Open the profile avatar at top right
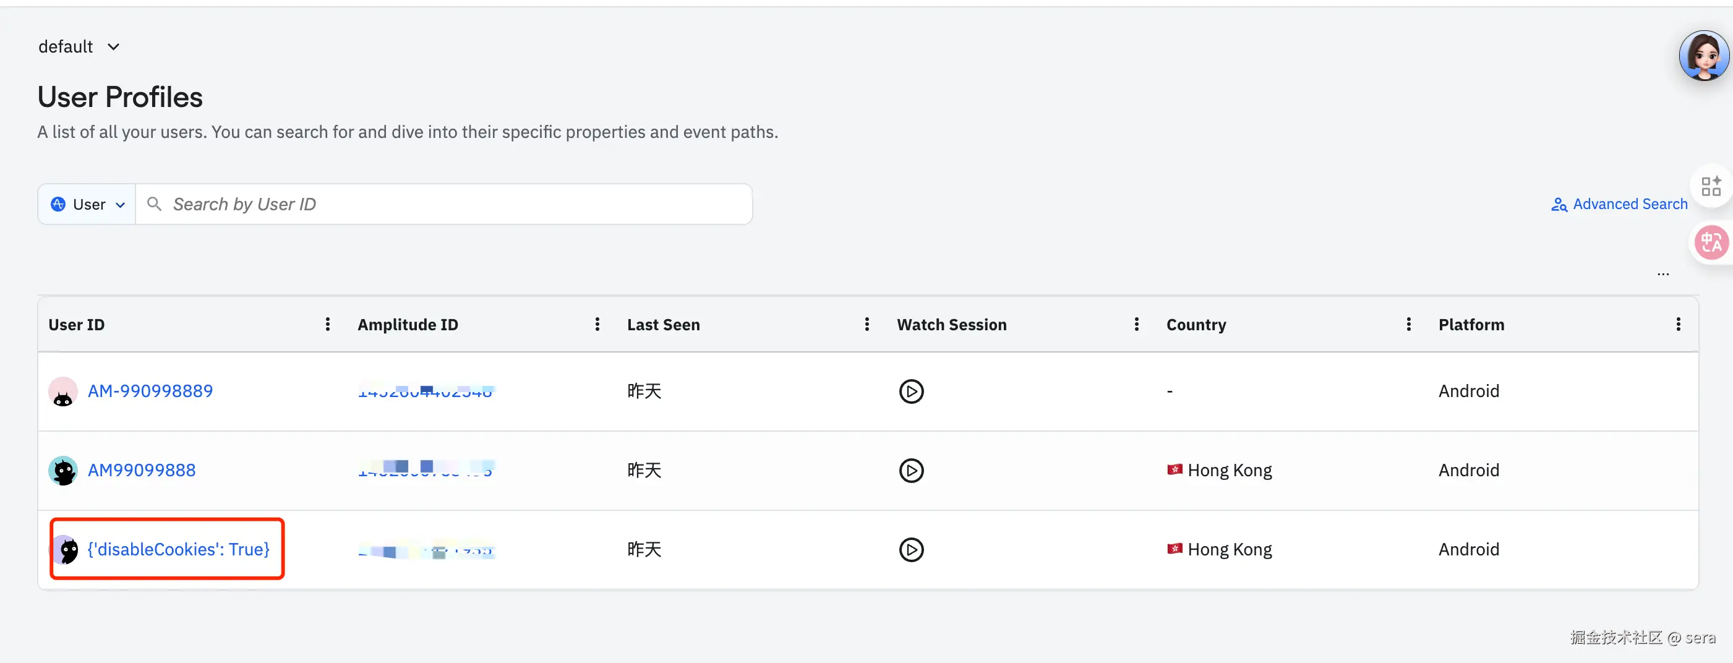 point(1703,56)
